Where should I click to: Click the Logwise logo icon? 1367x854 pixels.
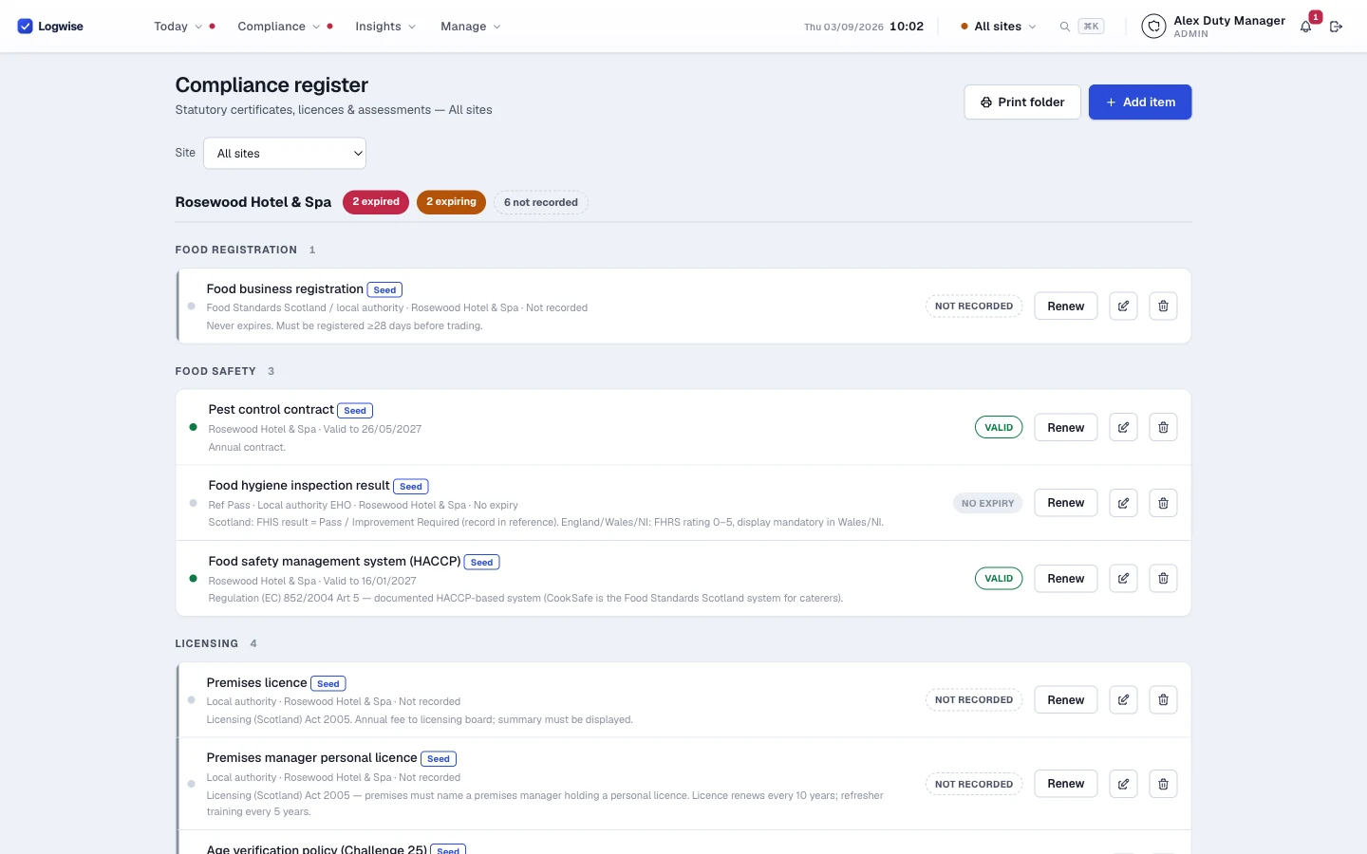point(26,27)
